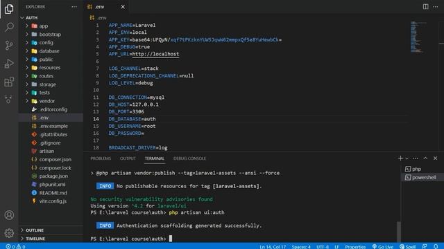Viewport: 444px width, 249px height.
Task: Change language mode via Properties
Action: tap(355, 246)
